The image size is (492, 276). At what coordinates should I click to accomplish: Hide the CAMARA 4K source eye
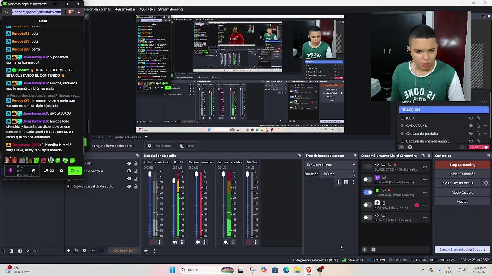(471, 126)
